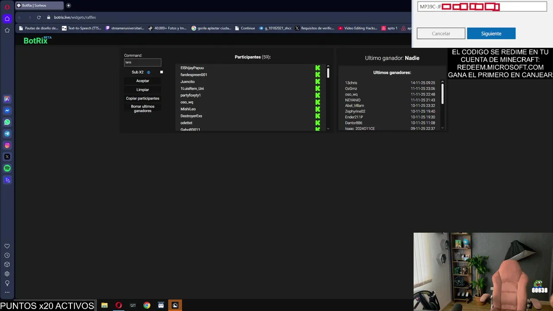Open the cube extensions icon in sidebar
Viewport: 553px width, 311px height.
[7, 264]
